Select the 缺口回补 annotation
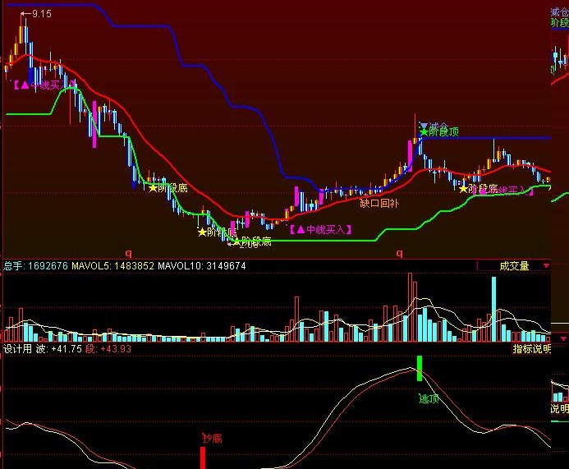The width and height of the screenshot is (569, 469). pyautogui.click(x=379, y=203)
